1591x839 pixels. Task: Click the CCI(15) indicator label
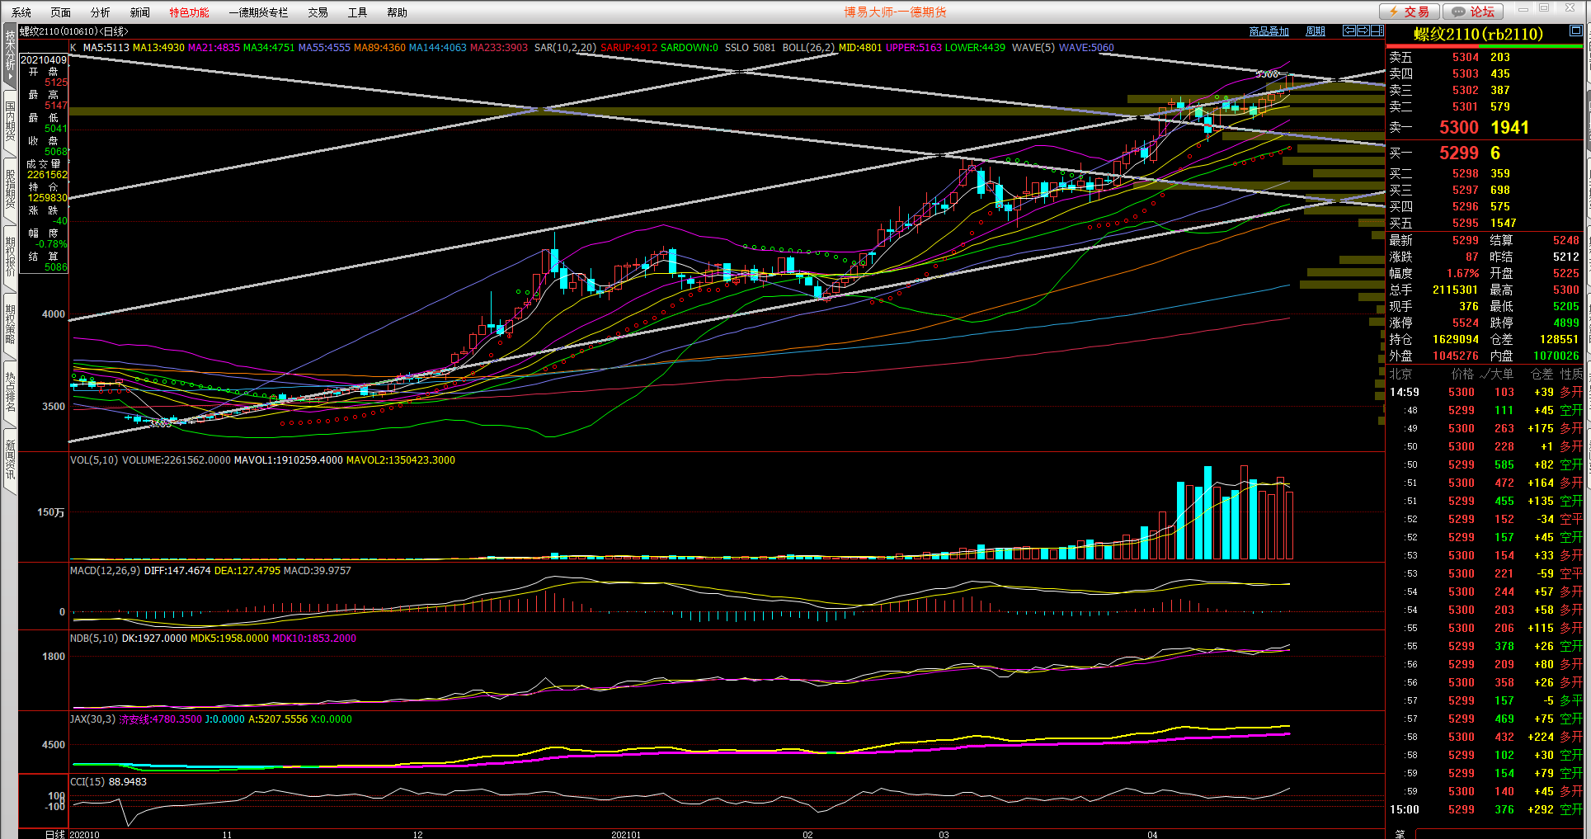tap(87, 781)
